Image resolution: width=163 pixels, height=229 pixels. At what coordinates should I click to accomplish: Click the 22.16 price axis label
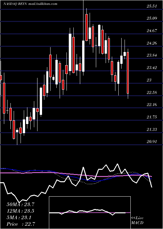pyautogui.click(x=152, y=105)
